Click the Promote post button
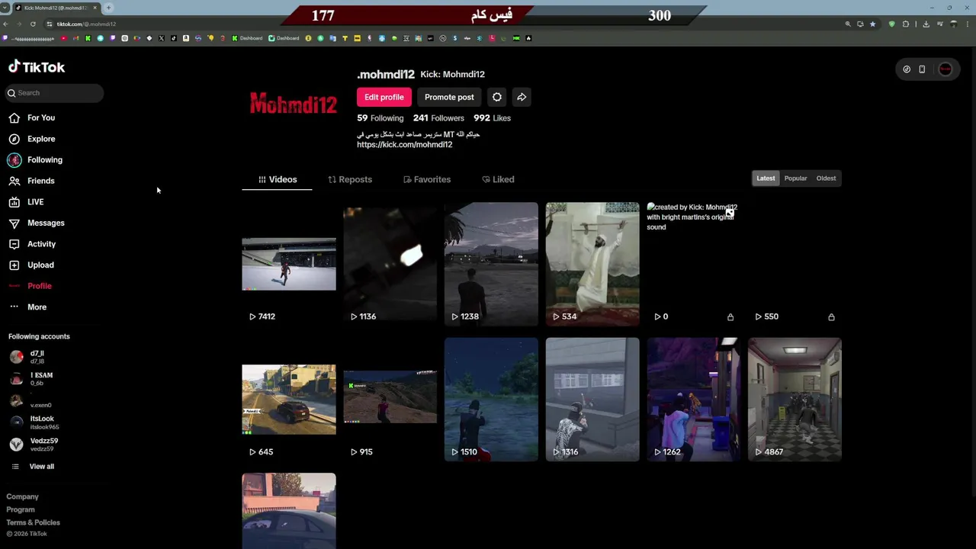This screenshot has width=976, height=549. (x=449, y=97)
